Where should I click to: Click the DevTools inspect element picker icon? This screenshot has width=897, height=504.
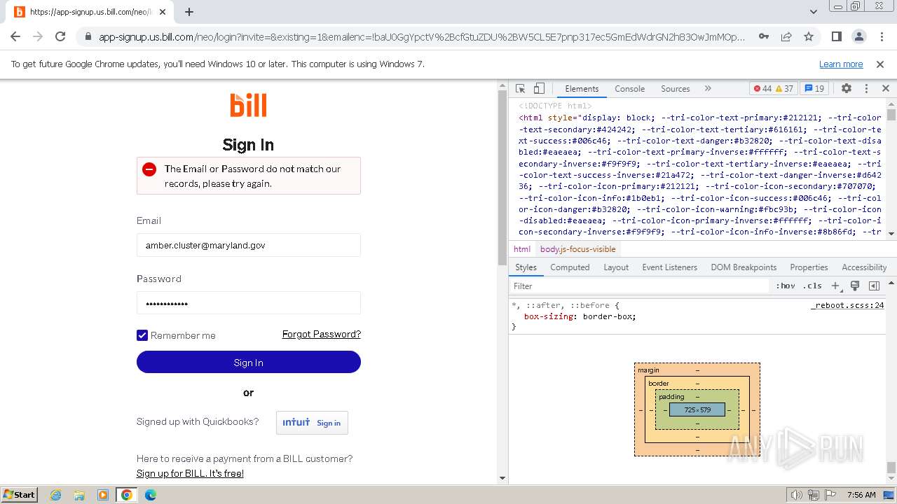(x=520, y=89)
